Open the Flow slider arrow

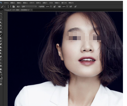tap(67, 7)
